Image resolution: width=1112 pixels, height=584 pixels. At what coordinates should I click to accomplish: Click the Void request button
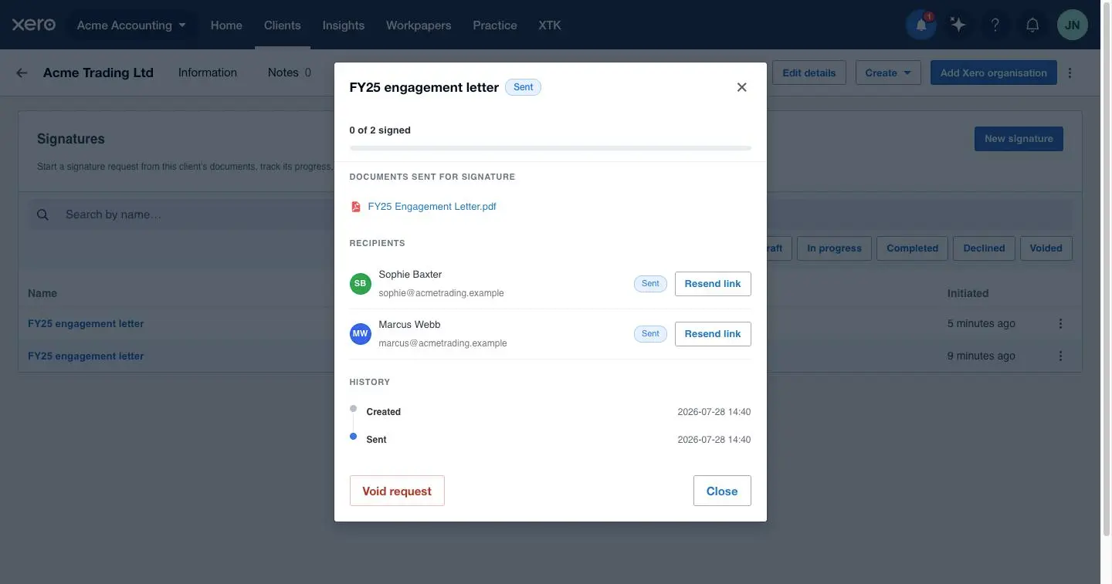[397, 491]
